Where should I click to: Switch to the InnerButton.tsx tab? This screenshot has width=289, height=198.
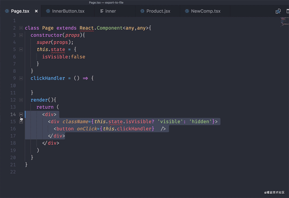pyautogui.click(x=68, y=11)
